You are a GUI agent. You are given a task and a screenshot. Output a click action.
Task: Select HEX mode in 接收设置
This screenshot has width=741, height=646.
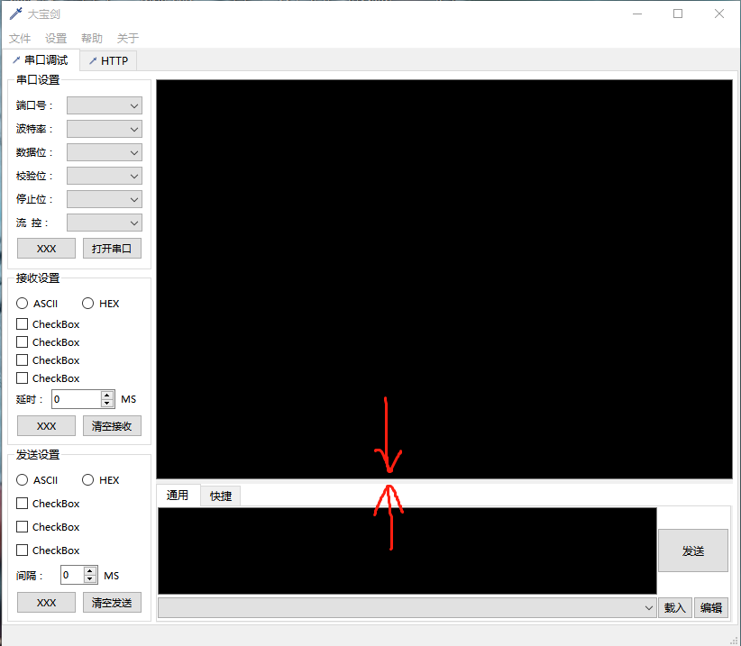(x=87, y=303)
